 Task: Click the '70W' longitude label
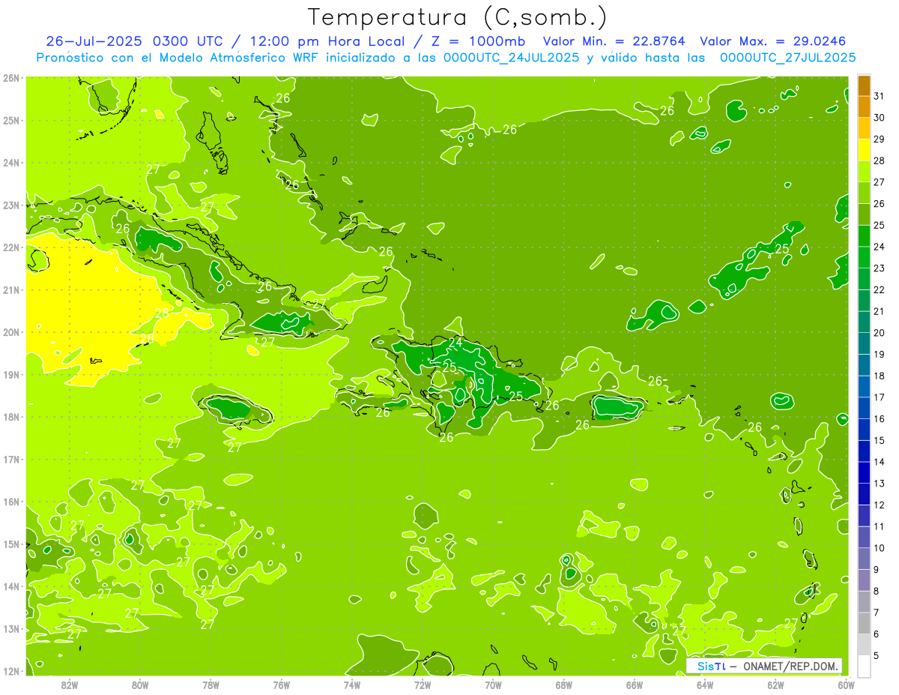click(493, 685)
